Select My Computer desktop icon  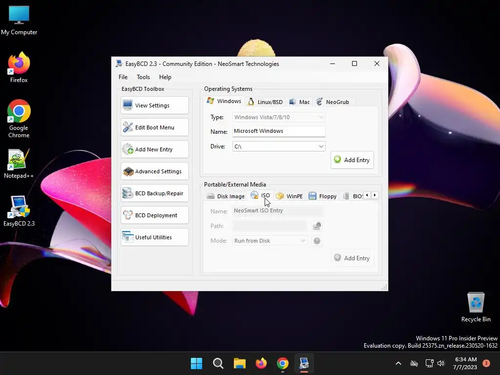[19, 21]
